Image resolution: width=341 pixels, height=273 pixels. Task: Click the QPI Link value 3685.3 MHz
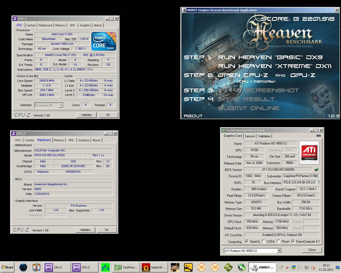pyautogui.click(x=47, y=95)
